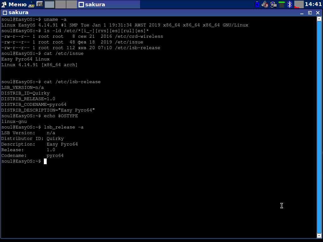Maximize the sakura terminal window
This screenshot has height=242, width=323.
(x=310, y=13)
